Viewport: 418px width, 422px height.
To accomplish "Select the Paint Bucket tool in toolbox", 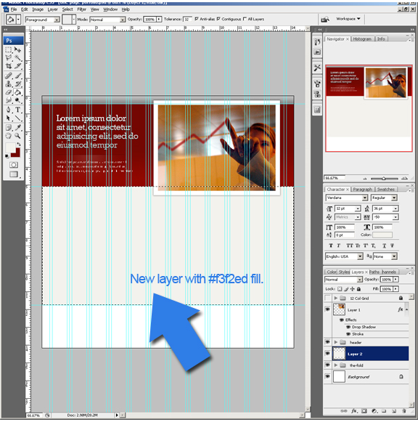I will [x=17, y=92].
